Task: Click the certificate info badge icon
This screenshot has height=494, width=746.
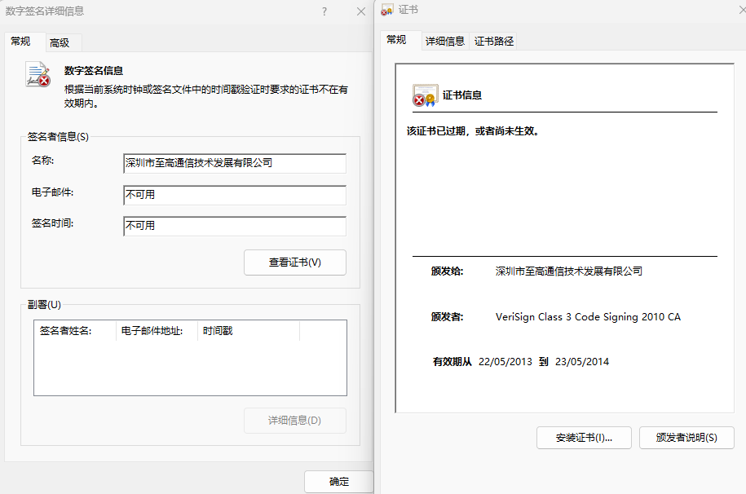Action: pos(425,95)
